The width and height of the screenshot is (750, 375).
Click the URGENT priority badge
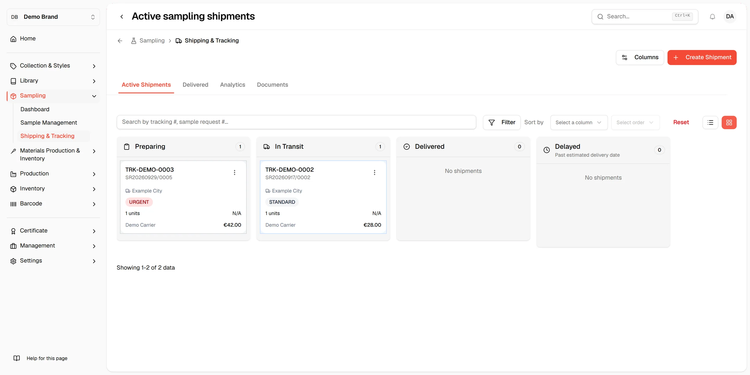[x=139, y=202]
